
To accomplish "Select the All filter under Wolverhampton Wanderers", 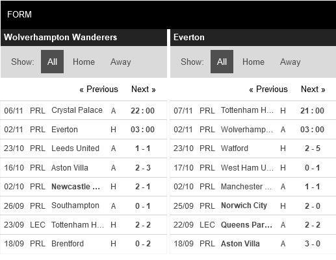I will click(52, 62).
